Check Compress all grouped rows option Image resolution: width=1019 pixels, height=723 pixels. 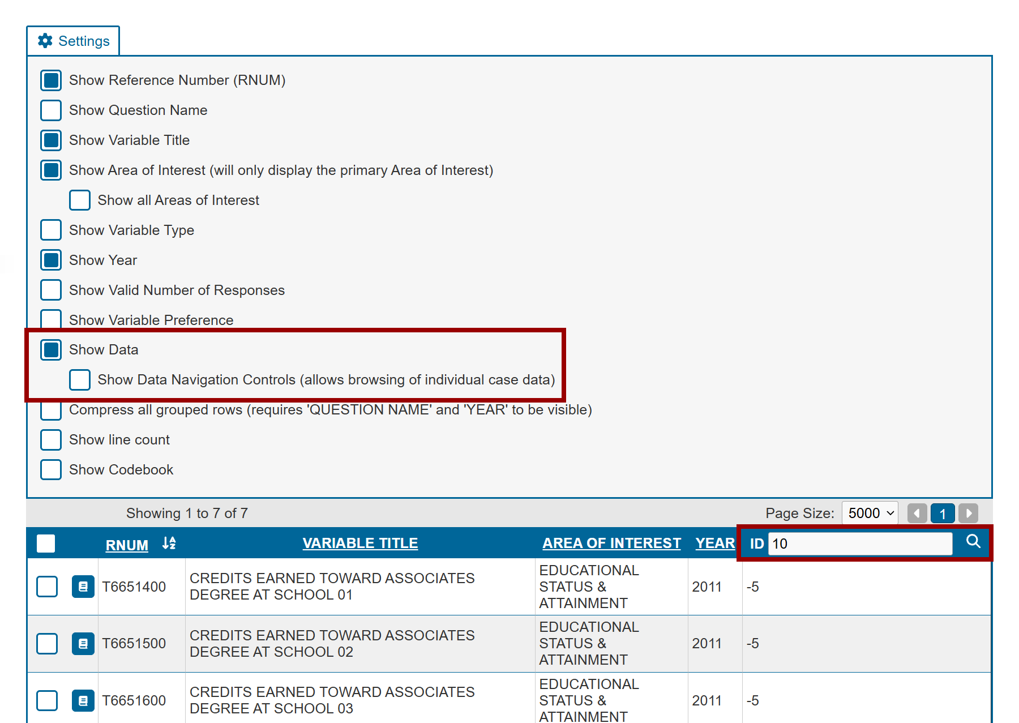click(x=51, y=410)
